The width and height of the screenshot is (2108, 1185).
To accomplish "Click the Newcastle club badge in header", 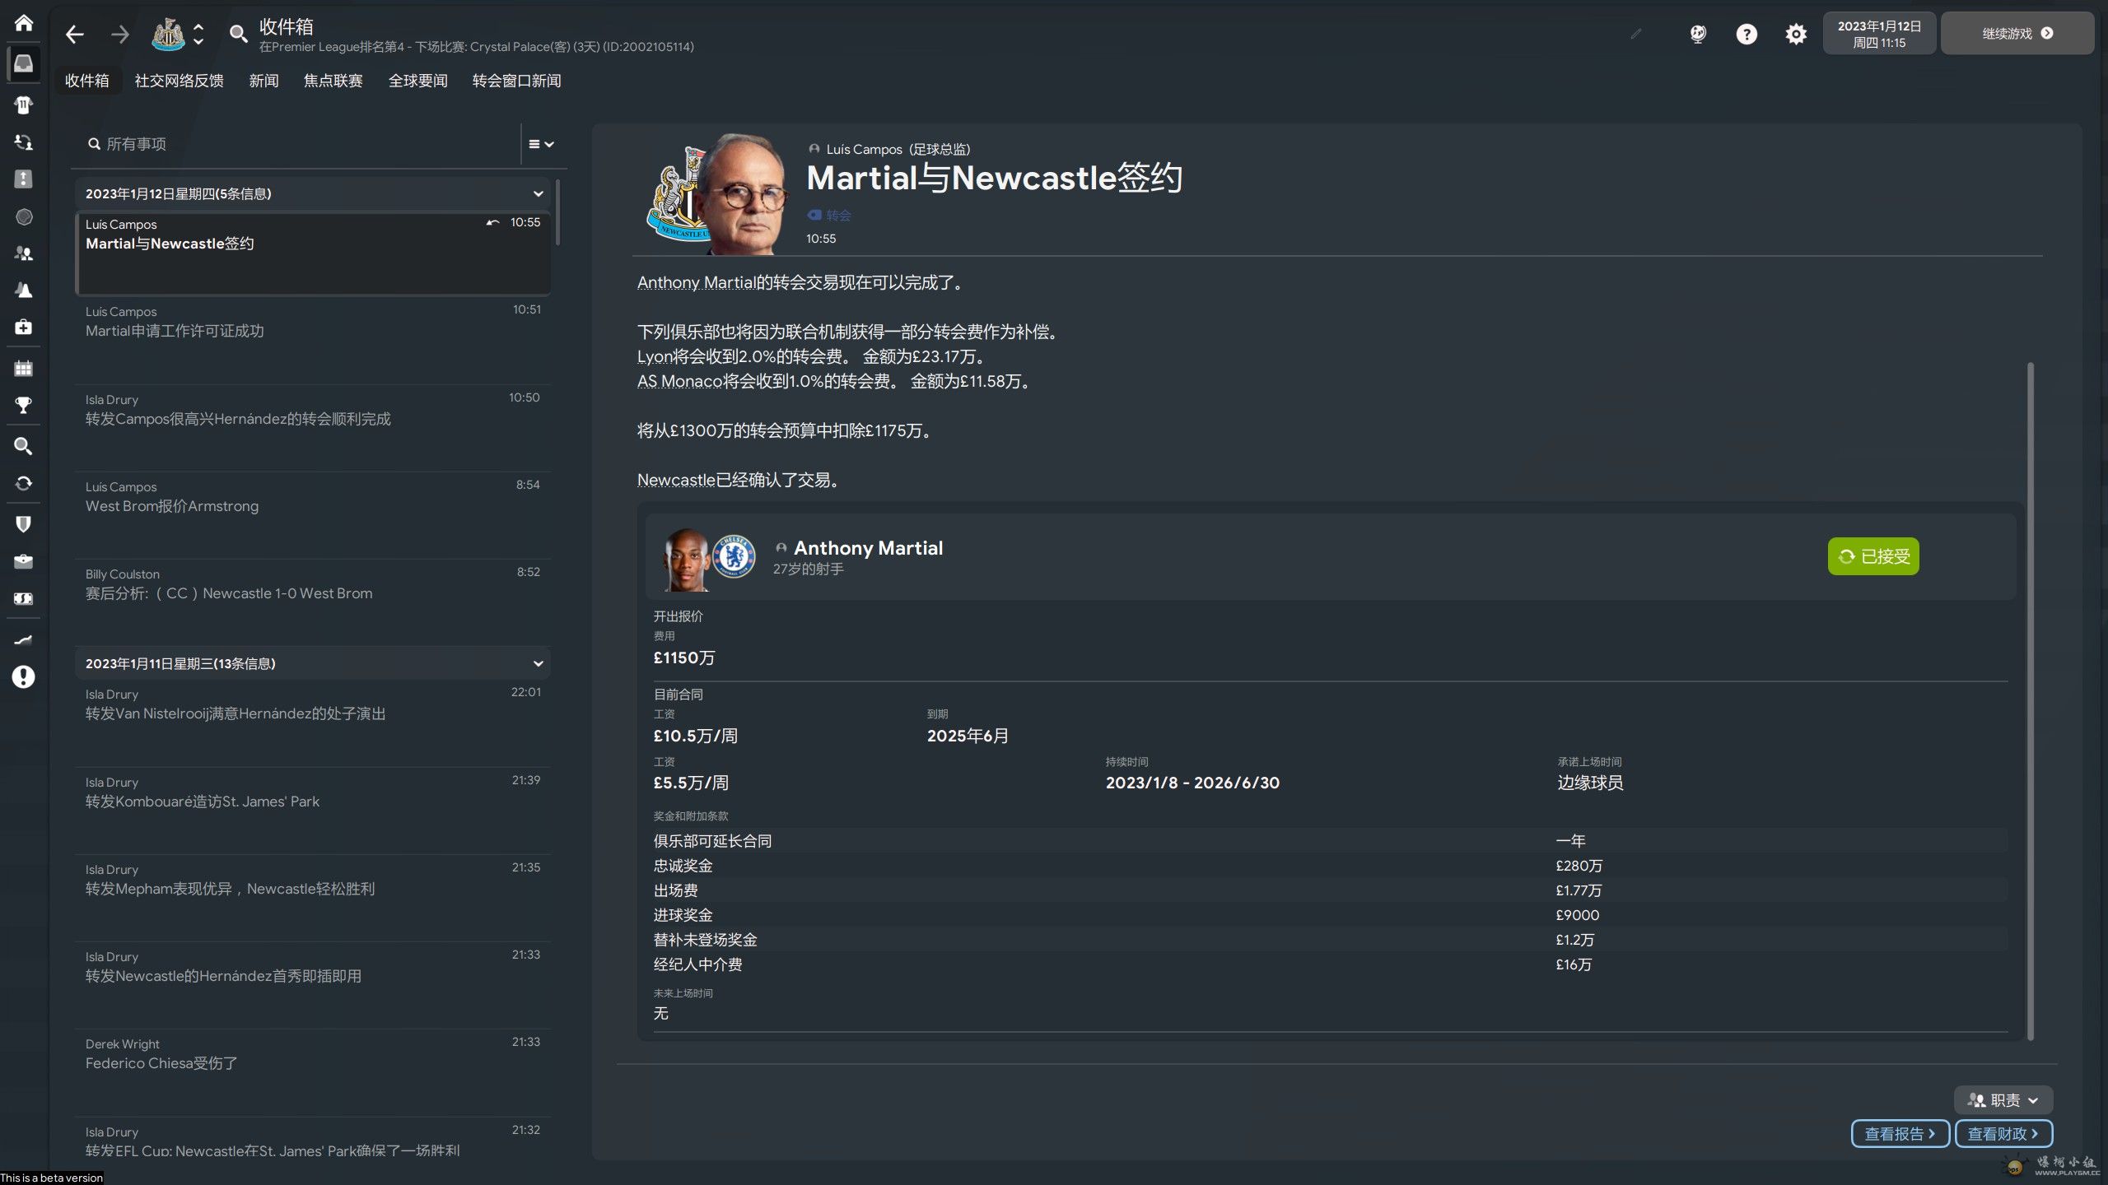I will click(168, 34).
